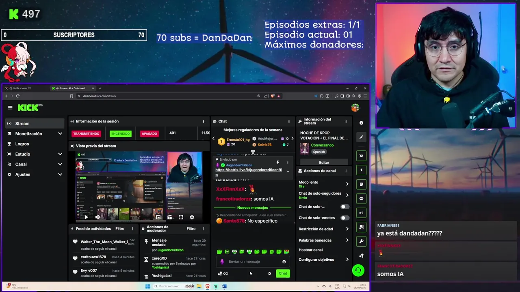Screen dimensions: 520x292
Task: Open three-dot menu on pinned message
Action: pyautogui.click(x=288, y=162)
